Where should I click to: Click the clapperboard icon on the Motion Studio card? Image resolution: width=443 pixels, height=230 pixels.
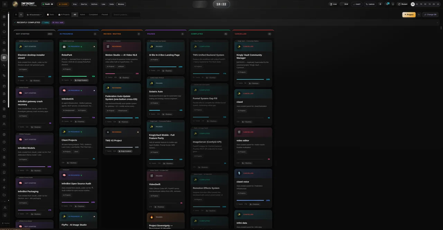tap(108, 46)
